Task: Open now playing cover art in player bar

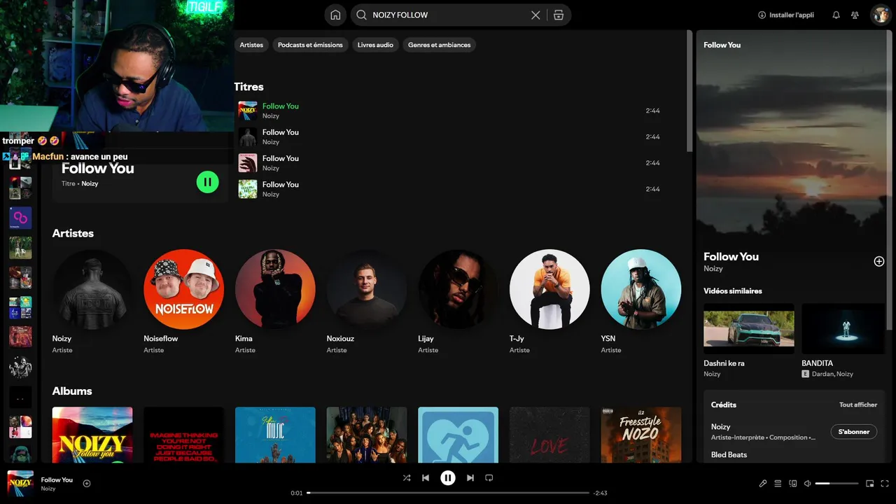Action: coord(20,483)
